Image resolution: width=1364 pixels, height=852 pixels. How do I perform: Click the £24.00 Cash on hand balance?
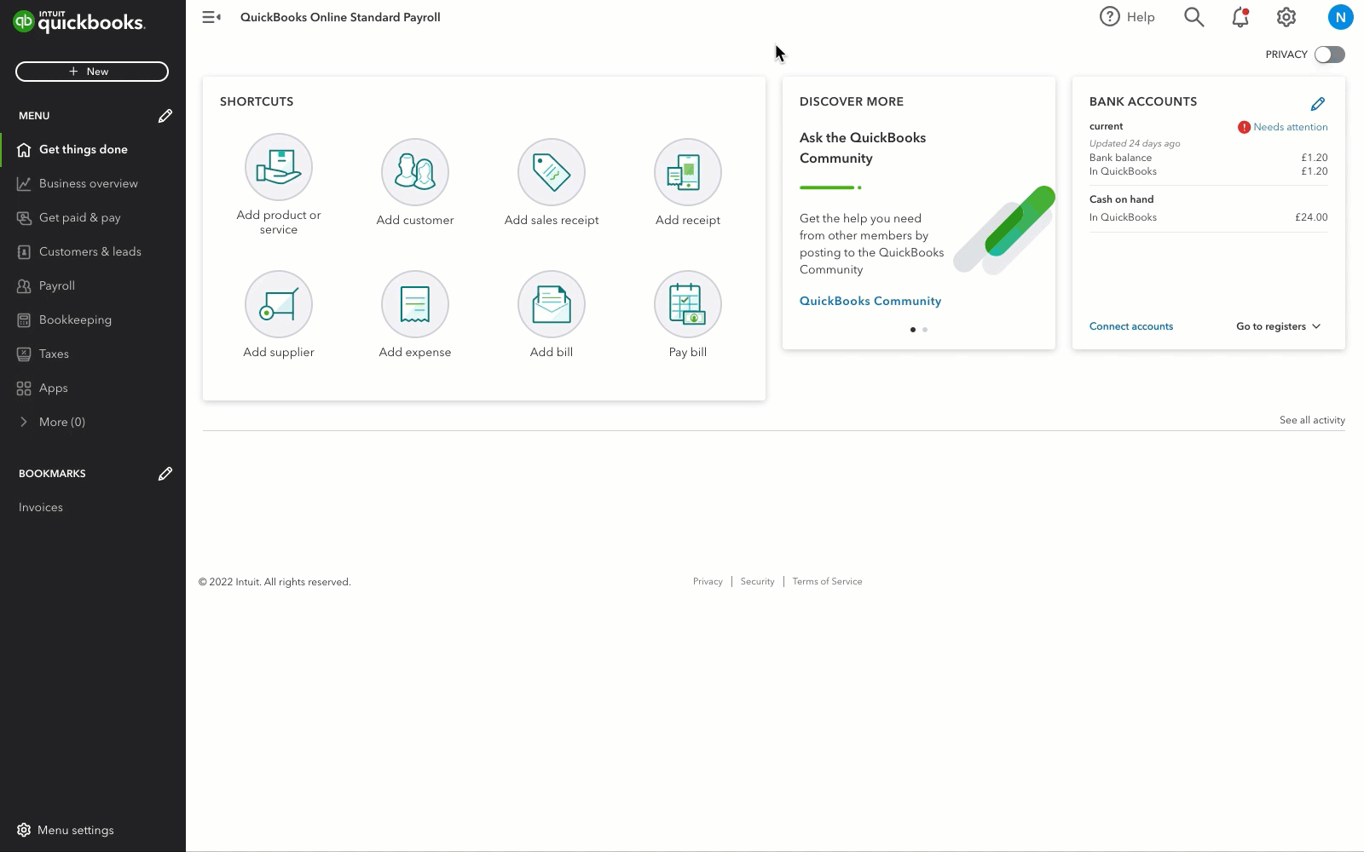click(1311, 217)
